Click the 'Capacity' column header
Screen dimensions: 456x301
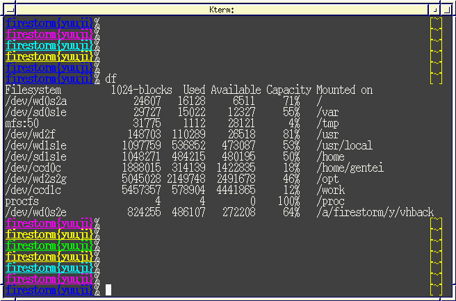coord(288,90)
